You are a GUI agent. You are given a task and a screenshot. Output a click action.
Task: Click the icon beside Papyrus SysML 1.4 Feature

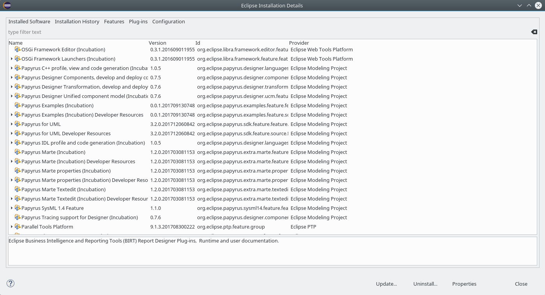coord(18,208)
